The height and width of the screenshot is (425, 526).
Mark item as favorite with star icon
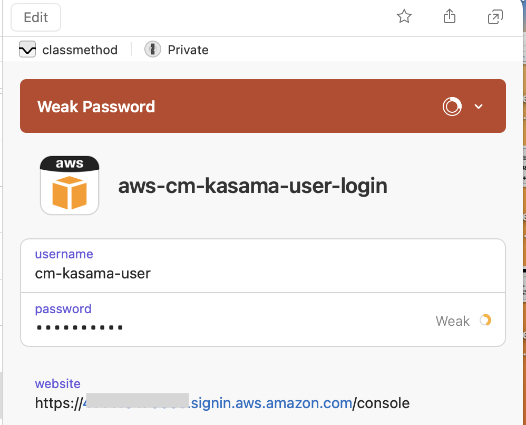pyautogui.click(x=404, y=16)
